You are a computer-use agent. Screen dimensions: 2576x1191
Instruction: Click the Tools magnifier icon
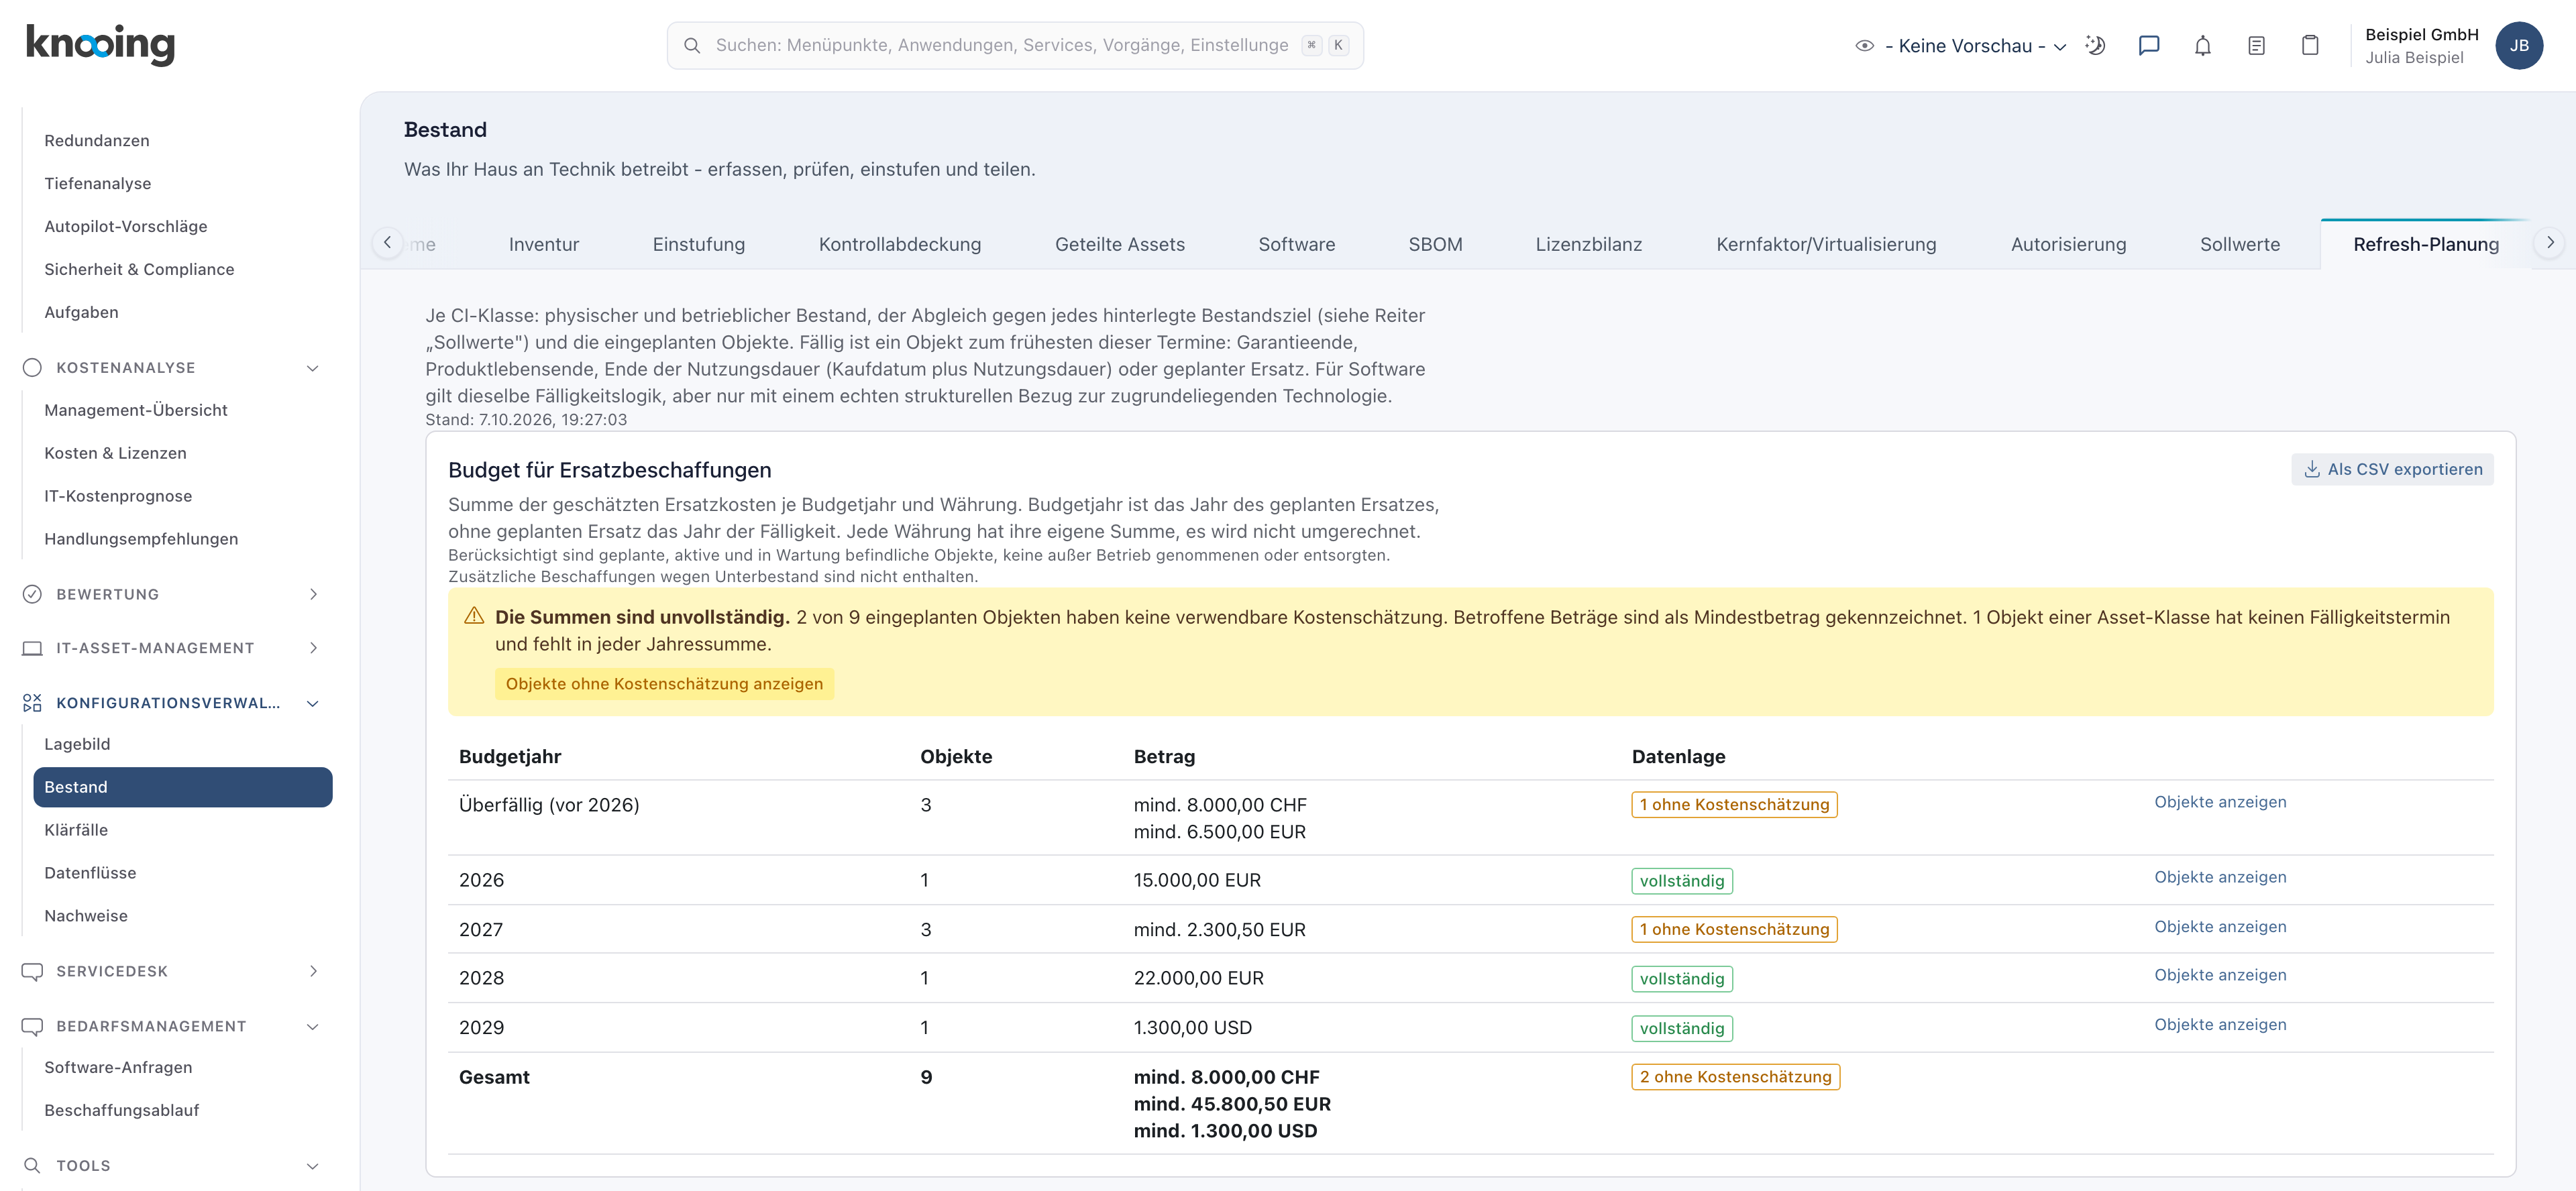pyautogui.click(x=32, y=1166)
